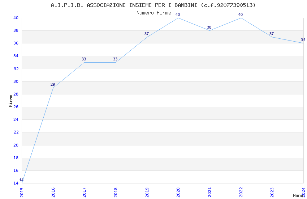Select the 2021 year label

click(209, 192)
